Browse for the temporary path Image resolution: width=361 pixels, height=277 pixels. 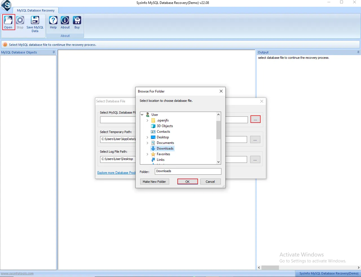(255, 139)
